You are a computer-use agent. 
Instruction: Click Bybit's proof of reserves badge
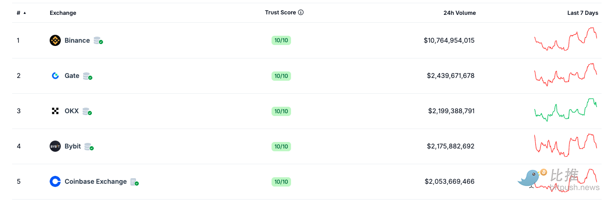89,147
